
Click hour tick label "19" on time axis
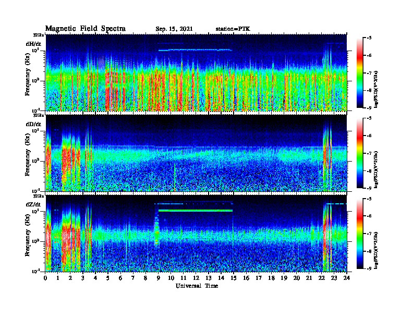[284, 278]
